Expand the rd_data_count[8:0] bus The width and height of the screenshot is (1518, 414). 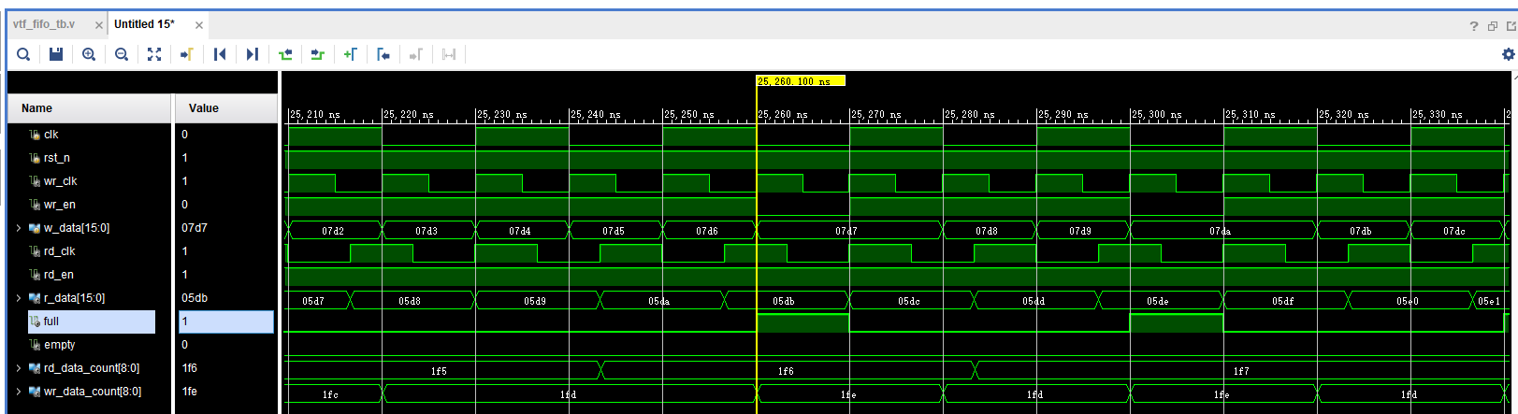pos(19,368)
